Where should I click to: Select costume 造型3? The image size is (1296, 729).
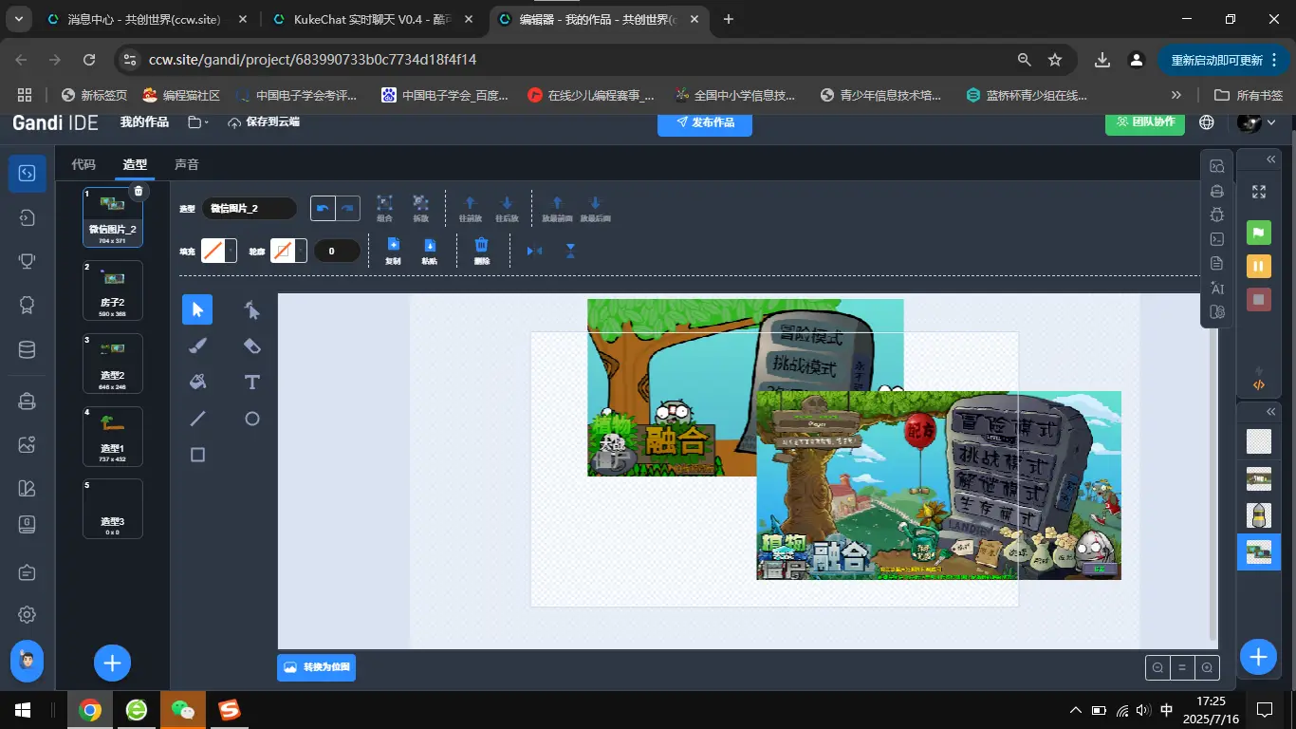click(x=113, y=509)
